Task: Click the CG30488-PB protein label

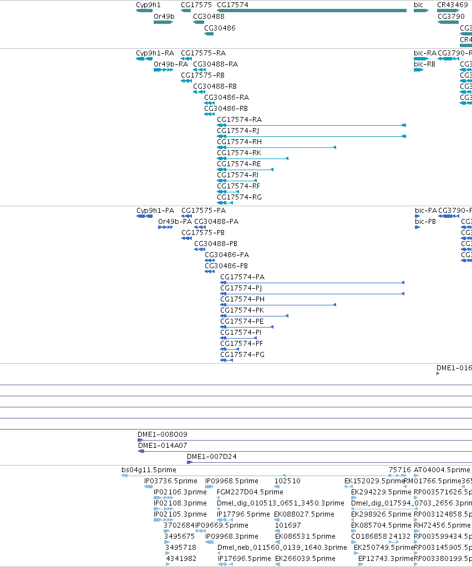Action: [x=216, y=244]
